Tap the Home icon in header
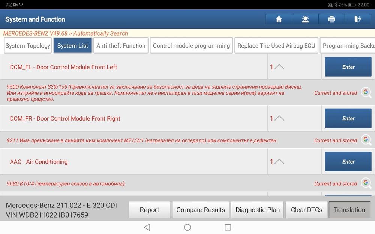This screenshot has width=375, height=234. (x=279, y=19)
